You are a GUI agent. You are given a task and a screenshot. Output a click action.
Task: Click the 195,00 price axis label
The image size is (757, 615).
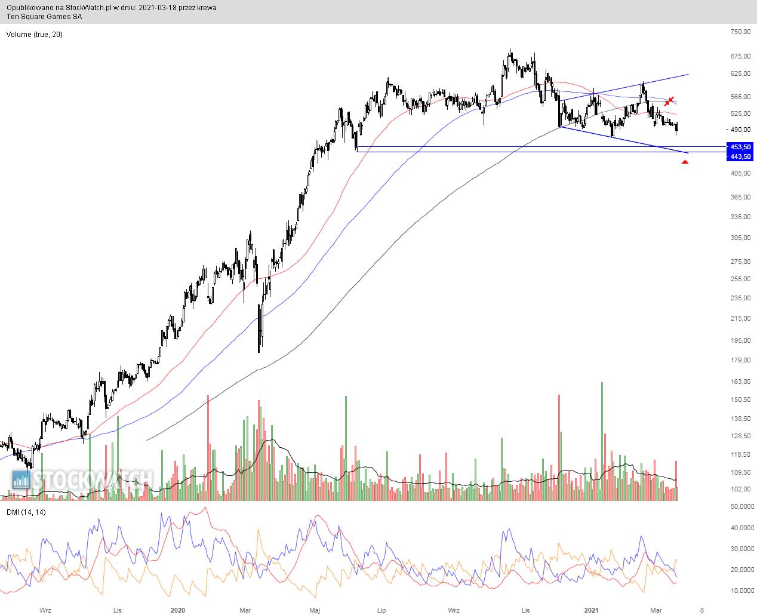tap(740, 340)
